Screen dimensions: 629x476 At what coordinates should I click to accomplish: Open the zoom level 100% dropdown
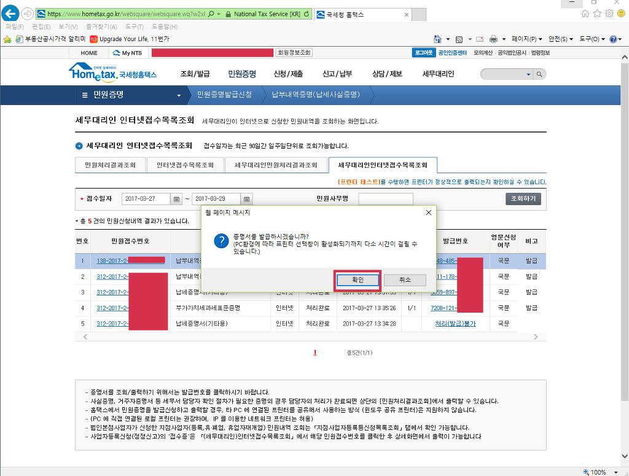[x=615, y=472]
